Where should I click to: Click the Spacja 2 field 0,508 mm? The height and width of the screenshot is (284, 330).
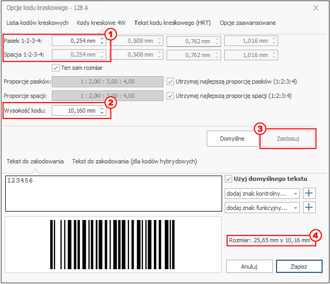pyautogui.click(x=136, y=54)
